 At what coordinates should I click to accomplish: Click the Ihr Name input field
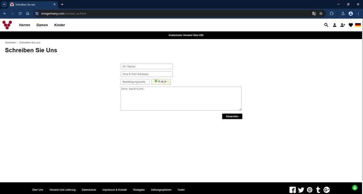[147, 66]
